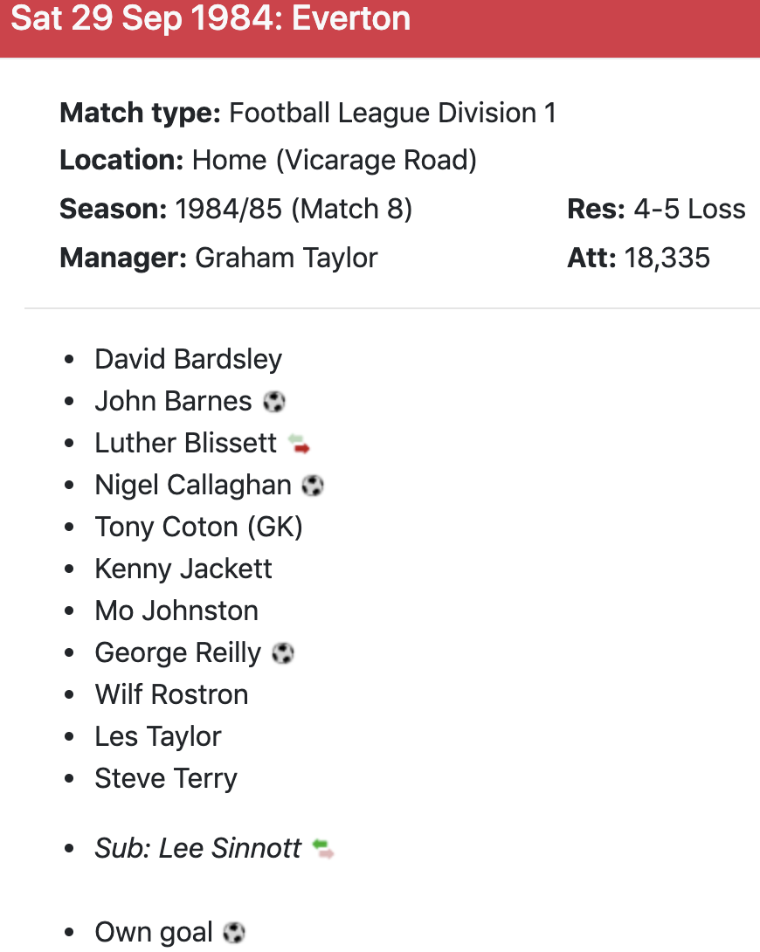The height and width of the screenshot is (952, 760).
Task: Click the goal ball icon beside John Barnes
Action: [274, 402]
